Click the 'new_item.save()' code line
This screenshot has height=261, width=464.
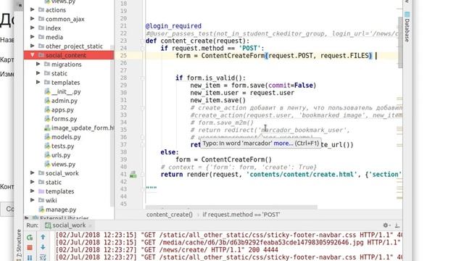[217, 100]
